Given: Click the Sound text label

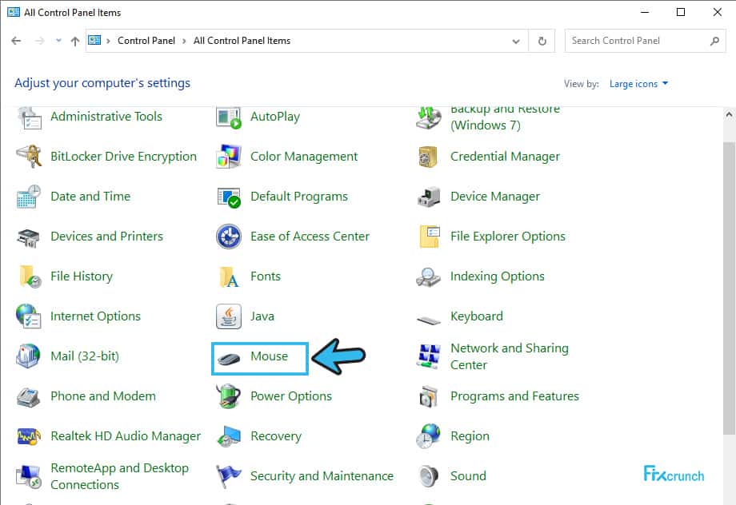Looking at the screenshot, I should click(468, 476).
